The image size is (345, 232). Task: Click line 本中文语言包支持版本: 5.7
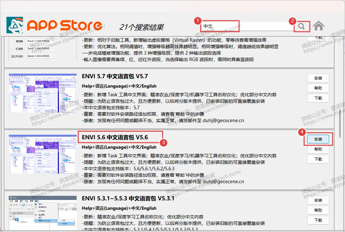(111, 108)
